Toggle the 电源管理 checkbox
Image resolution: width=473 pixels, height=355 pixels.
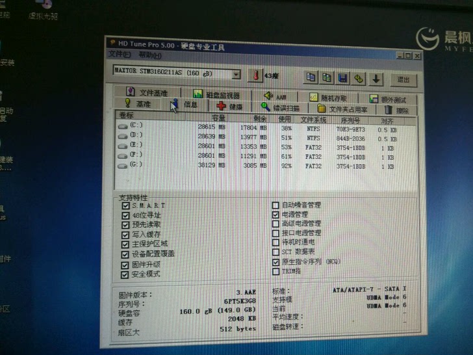[275, 215]
